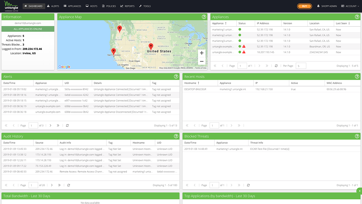Select alert dated 2019-01-08 09:19:02

pyautogui.click(x=90, y=89)
